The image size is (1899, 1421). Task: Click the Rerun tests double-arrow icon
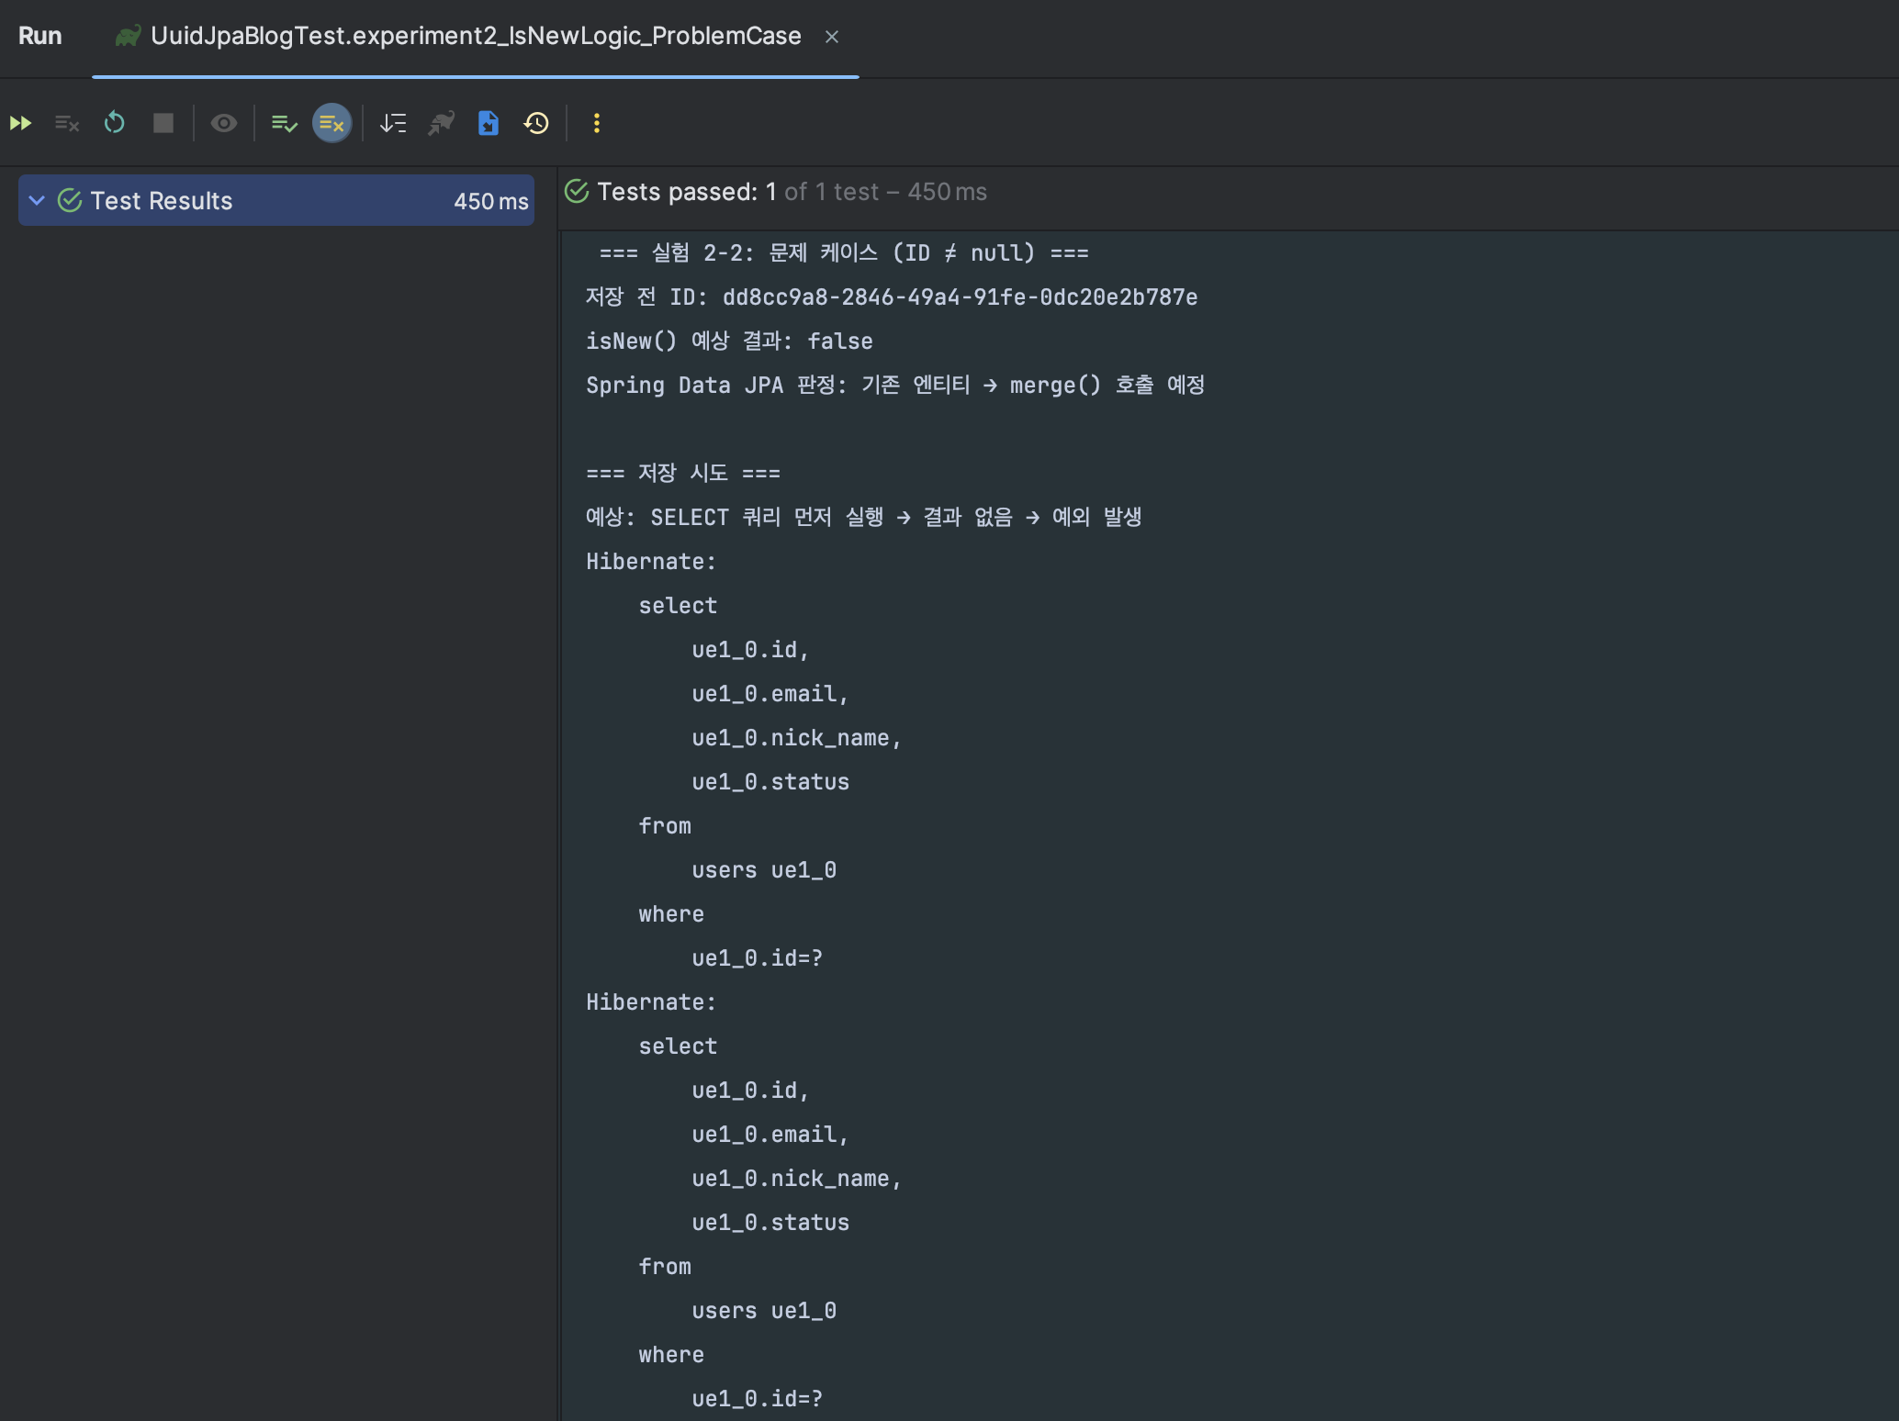pos(20,123)
